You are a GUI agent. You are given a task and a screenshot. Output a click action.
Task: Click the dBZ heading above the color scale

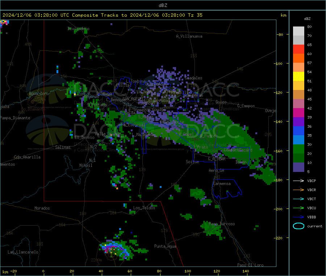(307, 19)
